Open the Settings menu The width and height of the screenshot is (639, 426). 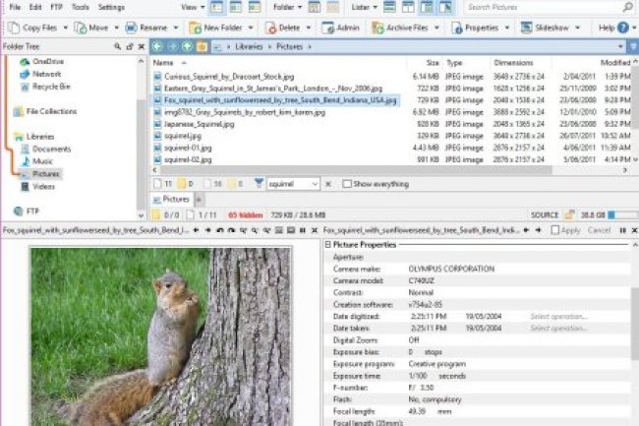coord(111,7)
